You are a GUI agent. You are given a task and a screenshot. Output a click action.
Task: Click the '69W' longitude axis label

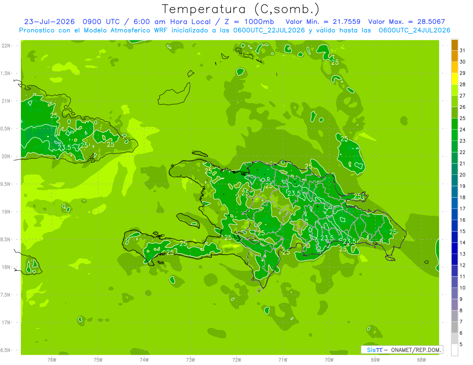click(375, 360)
